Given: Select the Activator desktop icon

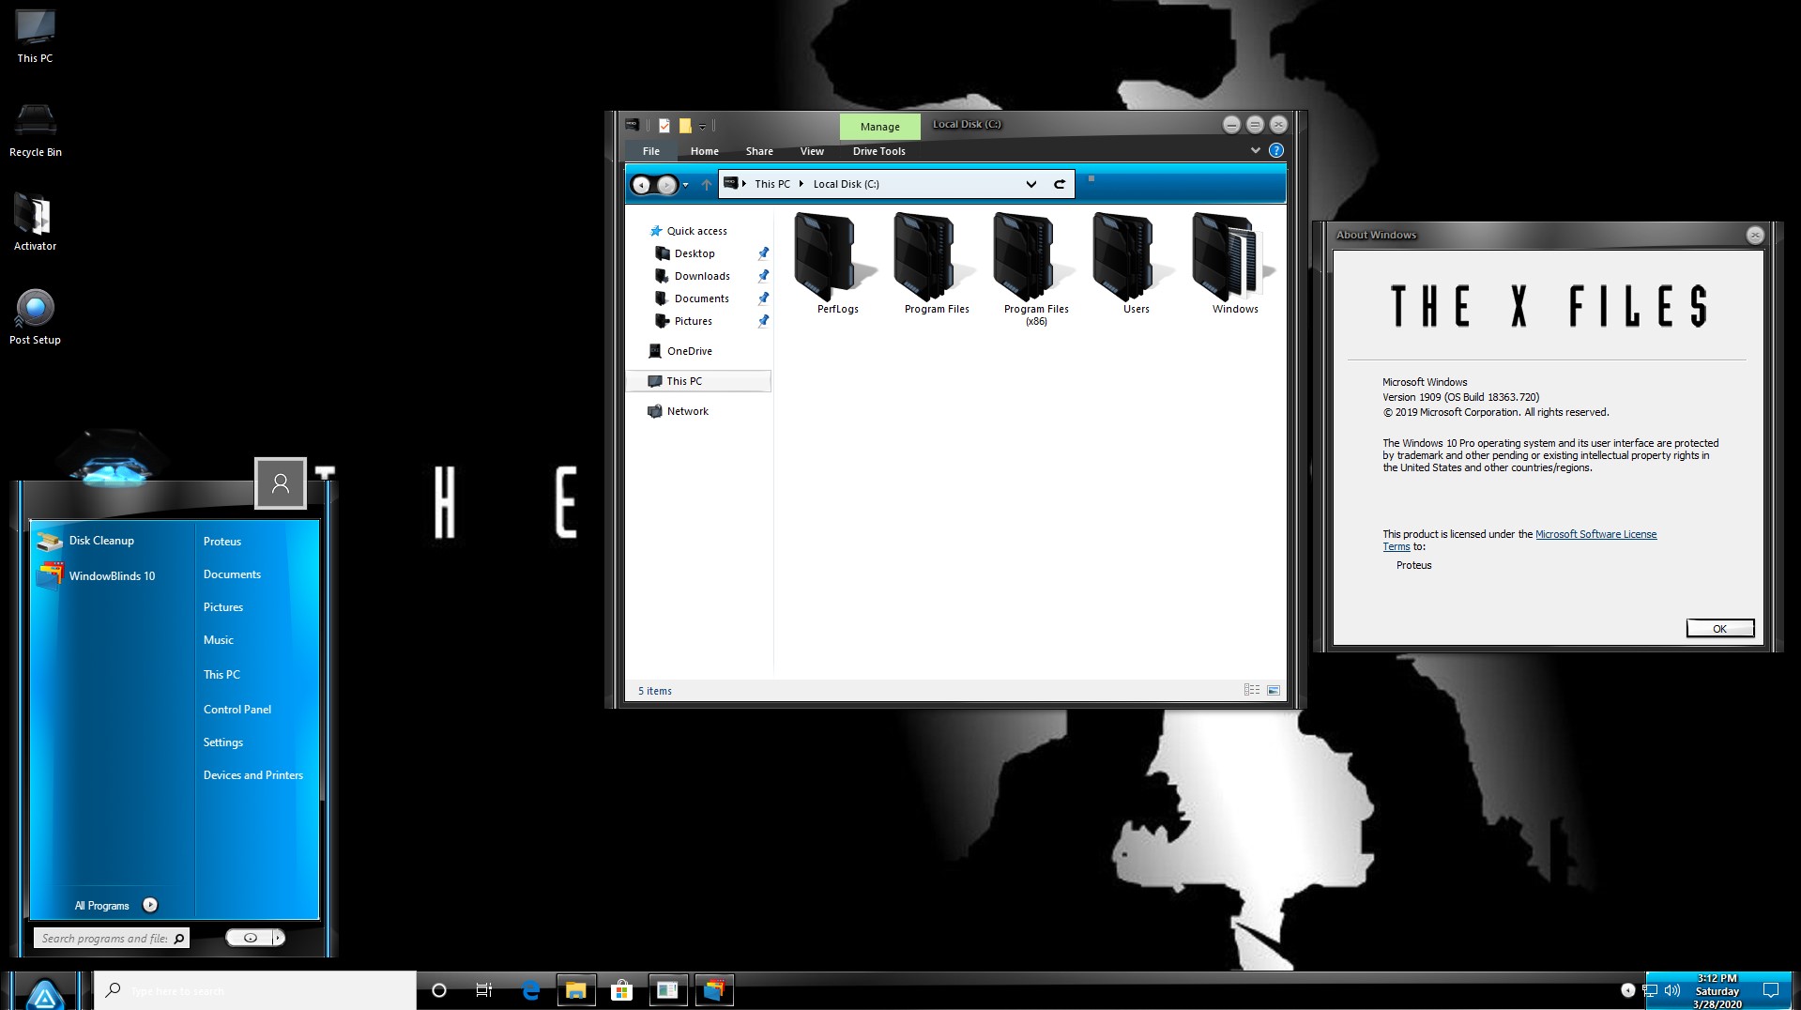Looking at the screenshot, I should click(35, 222).
